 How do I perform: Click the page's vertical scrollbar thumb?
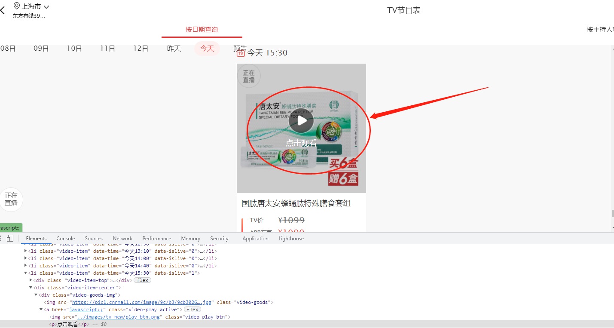point(612,214)
